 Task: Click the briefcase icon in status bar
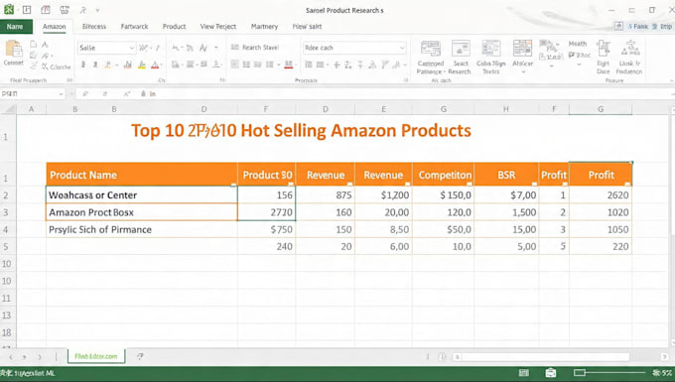coord(551,373)
